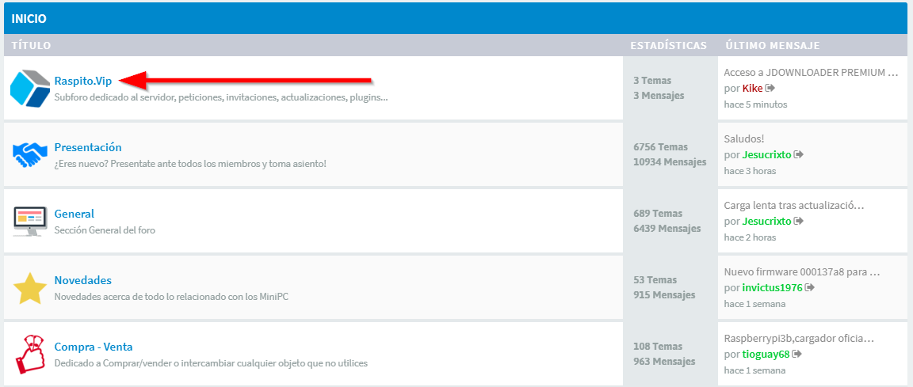Open the Presentación forum
Viewport: 913px width, 387px height.
88,147
